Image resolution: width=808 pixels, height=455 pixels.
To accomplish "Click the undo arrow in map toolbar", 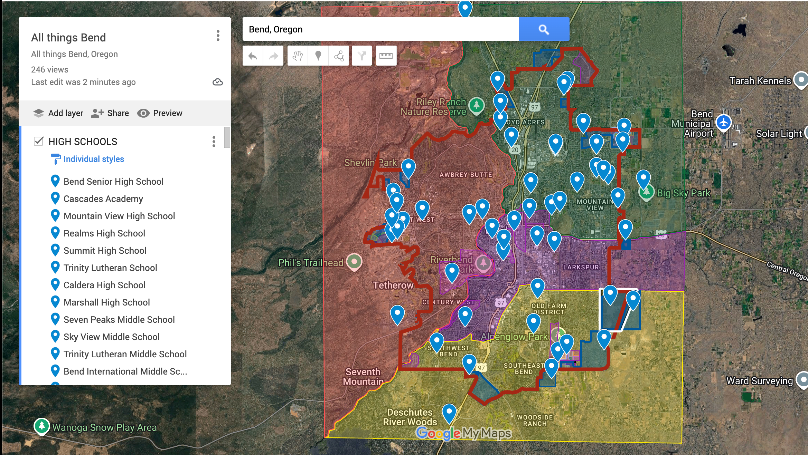I will coord(253,56).
